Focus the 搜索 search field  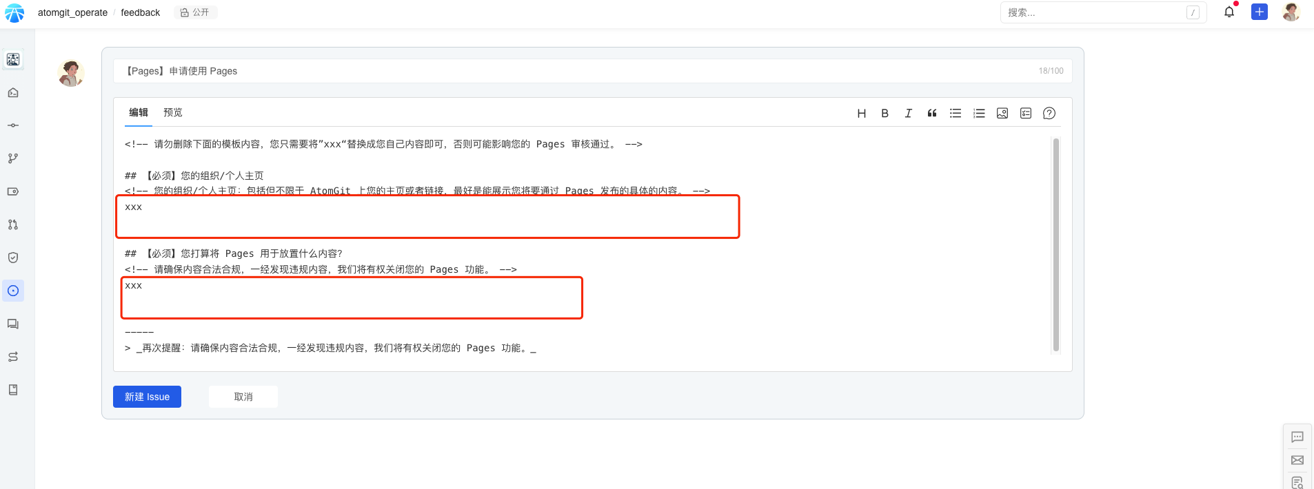click(1103, 12)
